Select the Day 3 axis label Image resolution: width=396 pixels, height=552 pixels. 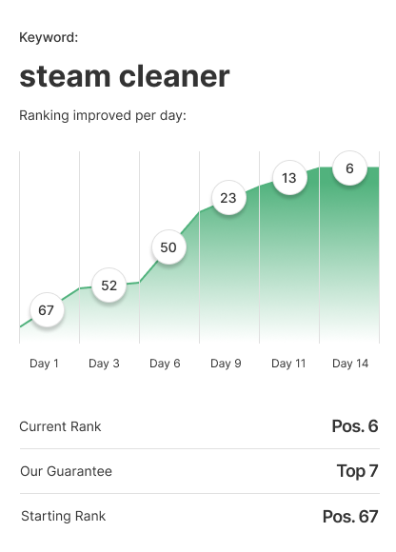(x=104, y=363)
